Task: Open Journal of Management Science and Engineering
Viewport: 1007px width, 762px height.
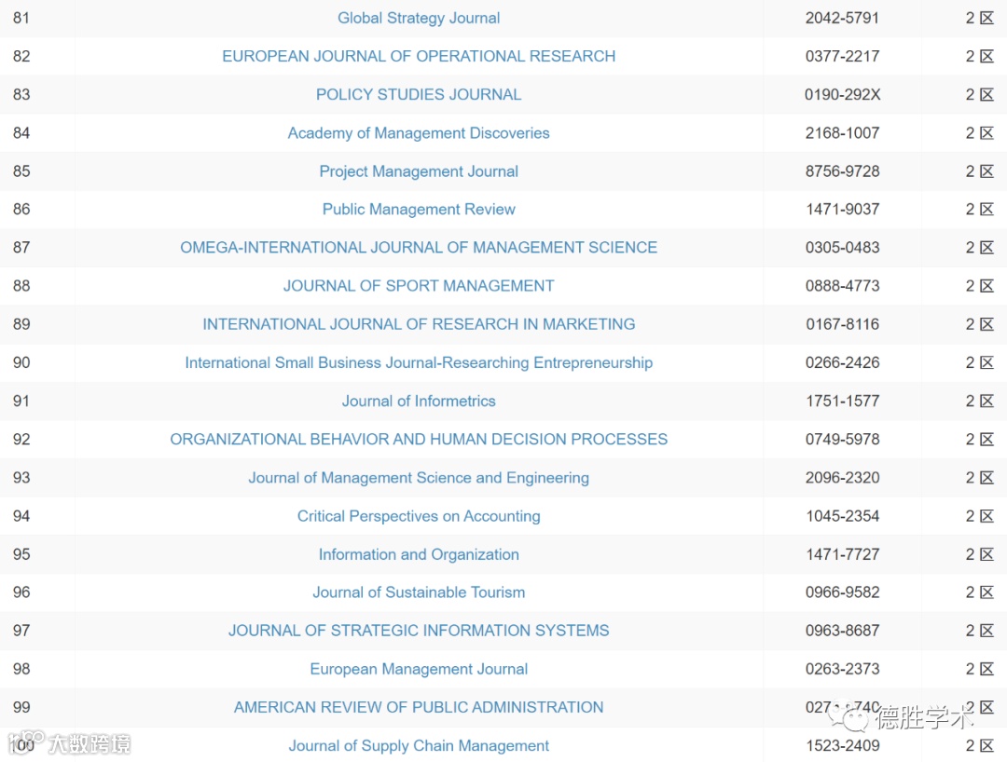Action: pyautogui.click(x=419, y=478)
